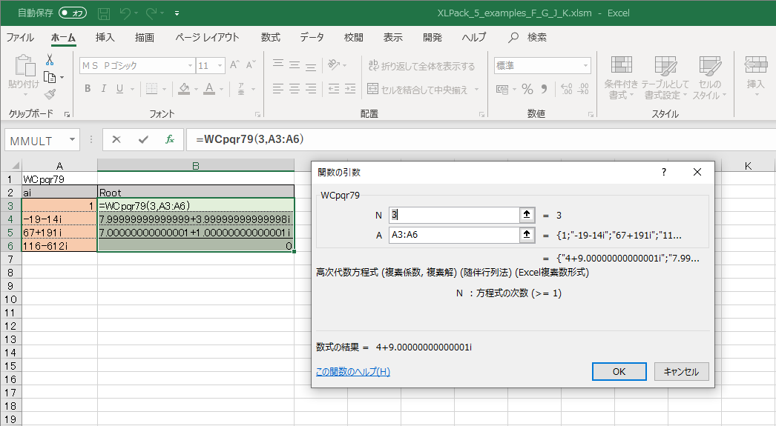776x426 pixels.
Task: Click 折り返して全体を表示する wrap text
Action: point(421,66)
